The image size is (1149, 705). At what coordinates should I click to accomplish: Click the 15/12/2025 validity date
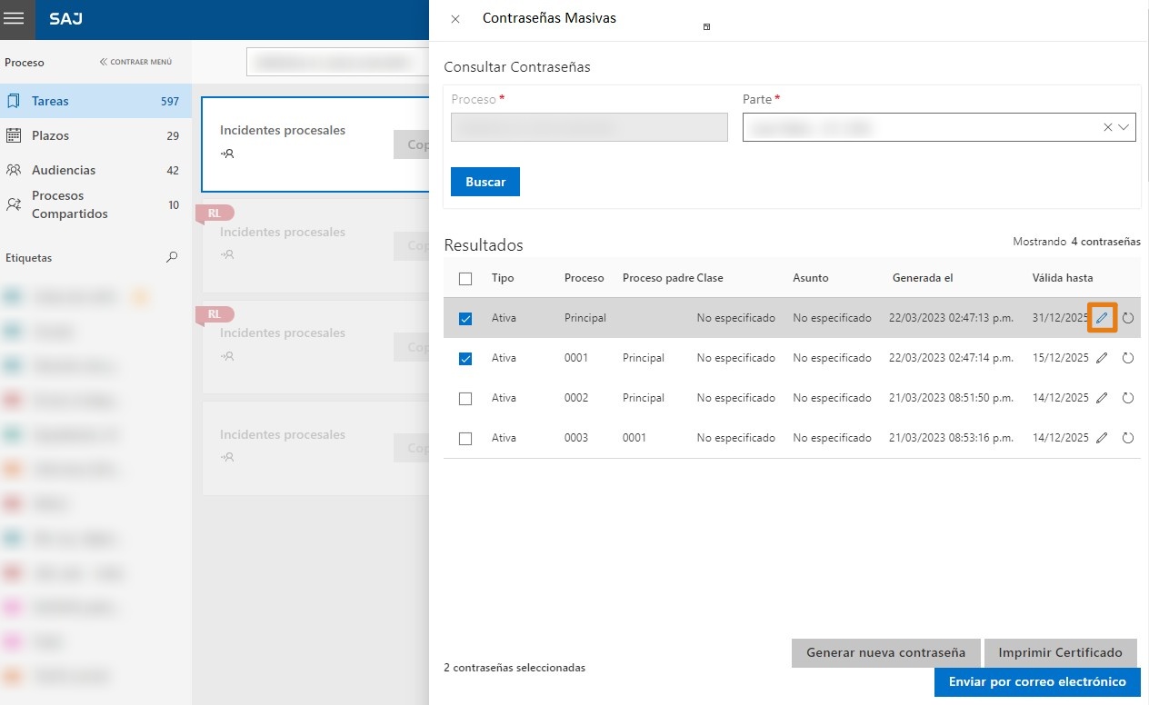(x=1060, y=358)
